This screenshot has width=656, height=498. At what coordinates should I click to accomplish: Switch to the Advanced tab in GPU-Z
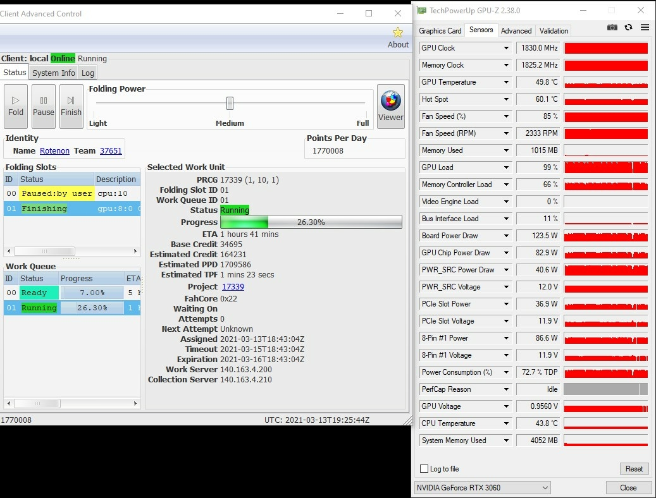point(516,31)
